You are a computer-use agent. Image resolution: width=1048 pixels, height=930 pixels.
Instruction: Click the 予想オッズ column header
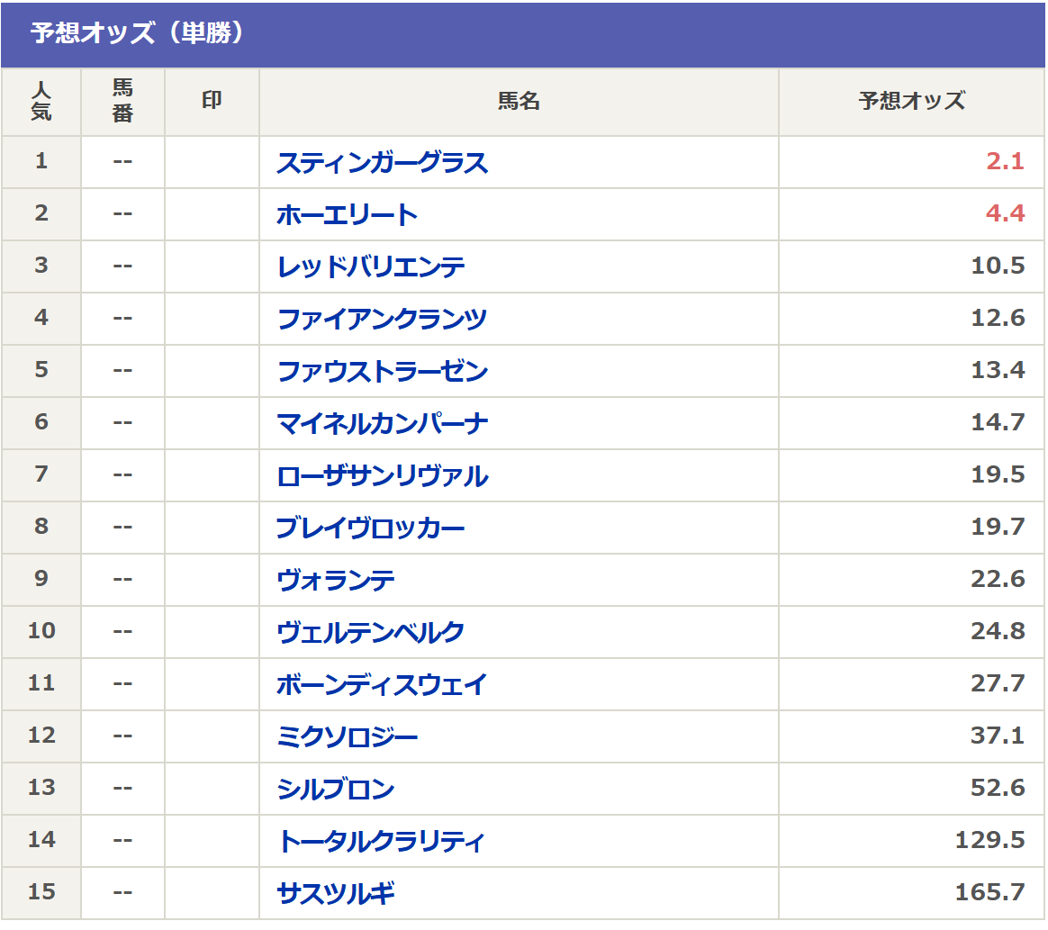pos(911,102)
